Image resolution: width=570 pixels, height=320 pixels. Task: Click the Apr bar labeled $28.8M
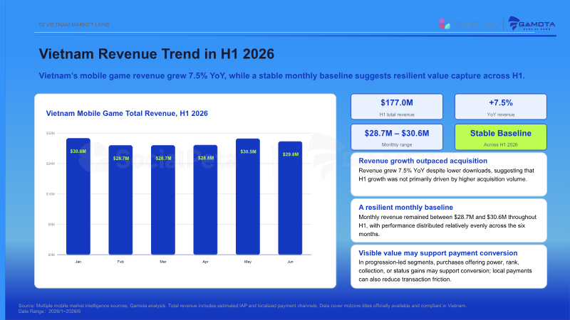coord(205,200)
